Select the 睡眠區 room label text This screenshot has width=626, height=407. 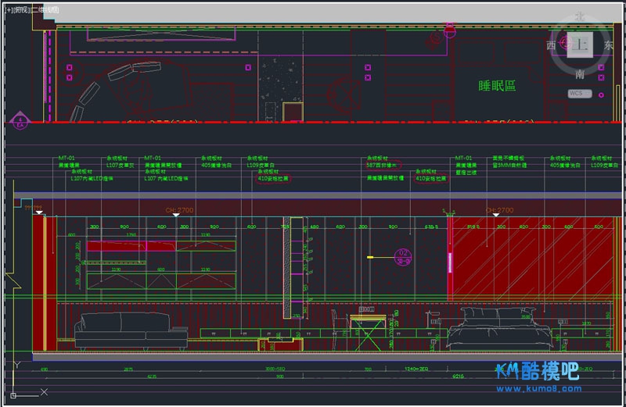[498, 86]
